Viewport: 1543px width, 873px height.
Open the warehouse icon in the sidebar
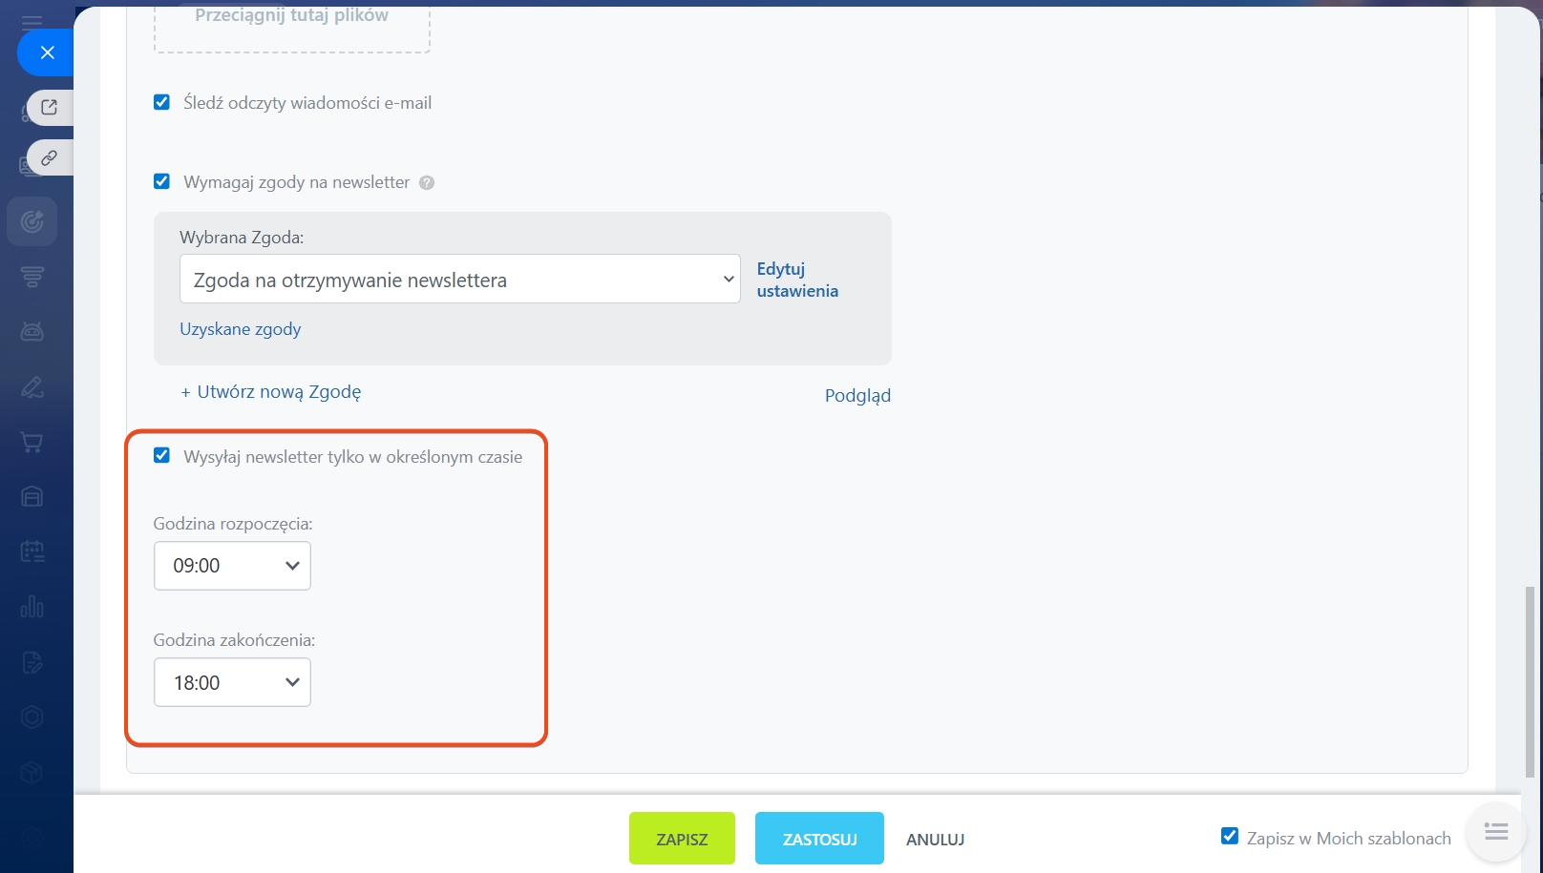pyautogui.click(x=32, y=496)
